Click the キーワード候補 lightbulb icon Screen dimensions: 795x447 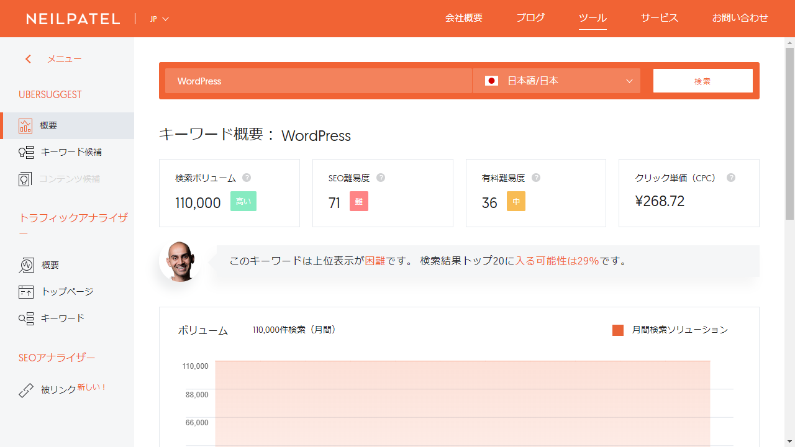click(26, 152)
